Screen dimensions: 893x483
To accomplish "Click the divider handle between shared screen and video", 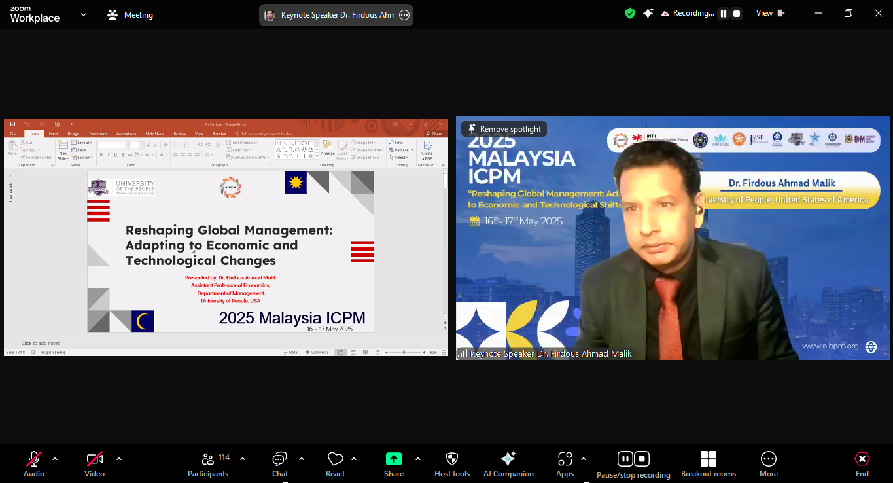I will click(x=452, y=255).
